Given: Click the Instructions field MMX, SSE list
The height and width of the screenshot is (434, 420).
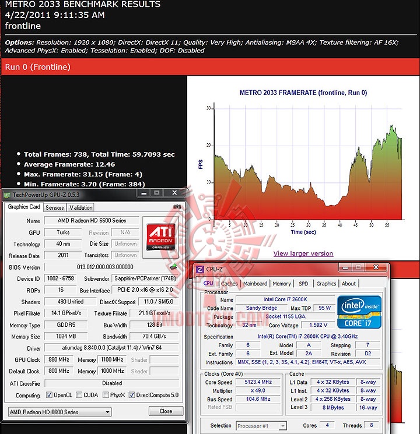Looking at the screenshot, I should click(x=308, y=362).
